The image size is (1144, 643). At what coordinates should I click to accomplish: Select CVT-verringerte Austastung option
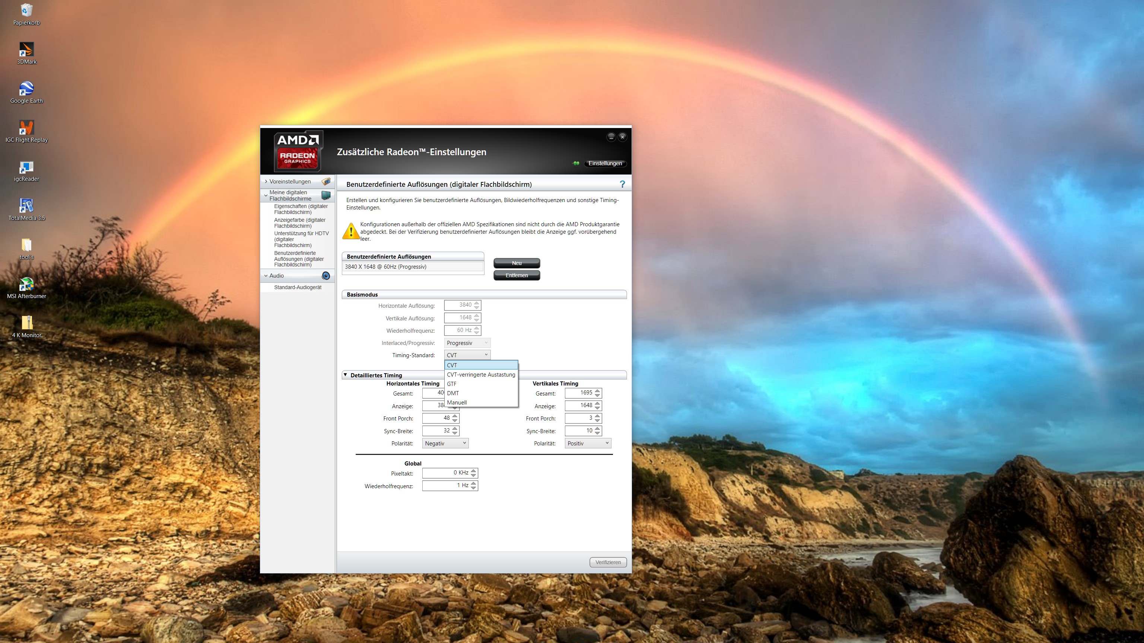(x=481, y=375)
